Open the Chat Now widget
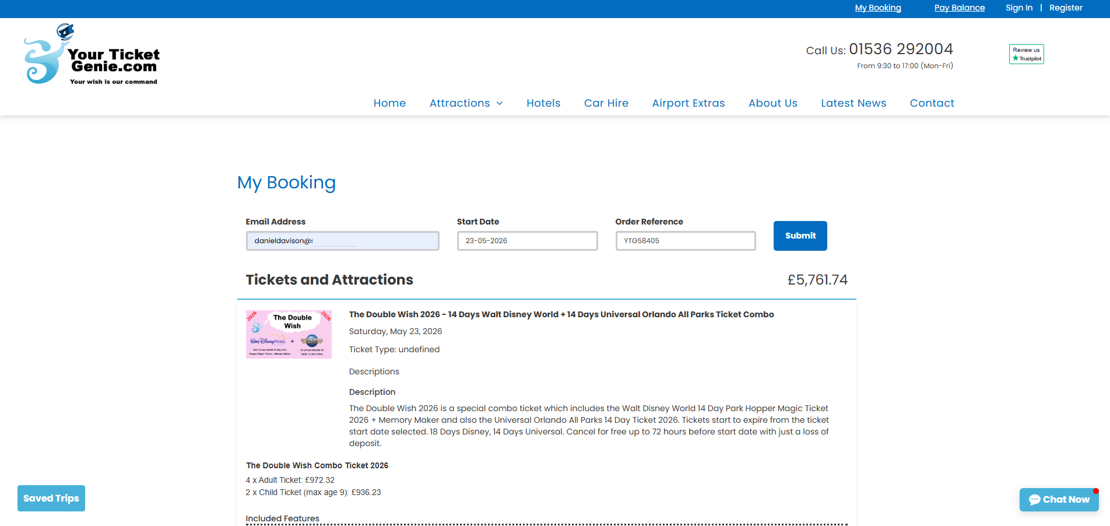Image resolution: width=1110 pixels, height=526 pixels. [1059, 499]
